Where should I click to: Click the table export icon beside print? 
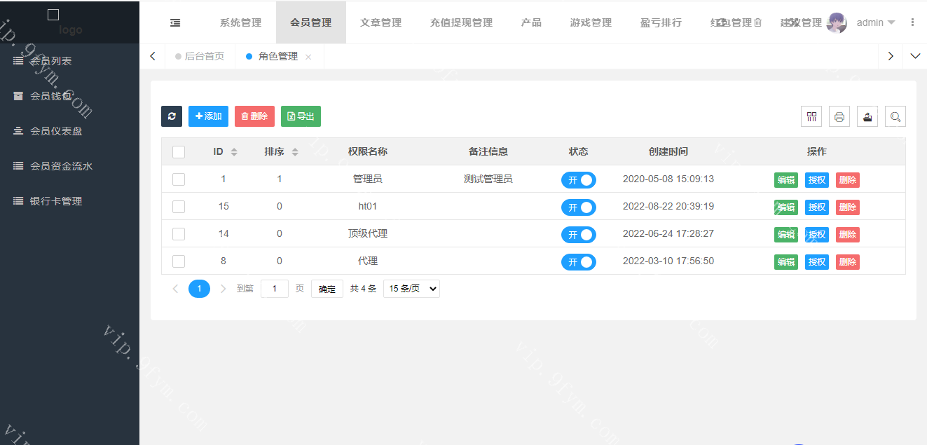click(867, 117)
